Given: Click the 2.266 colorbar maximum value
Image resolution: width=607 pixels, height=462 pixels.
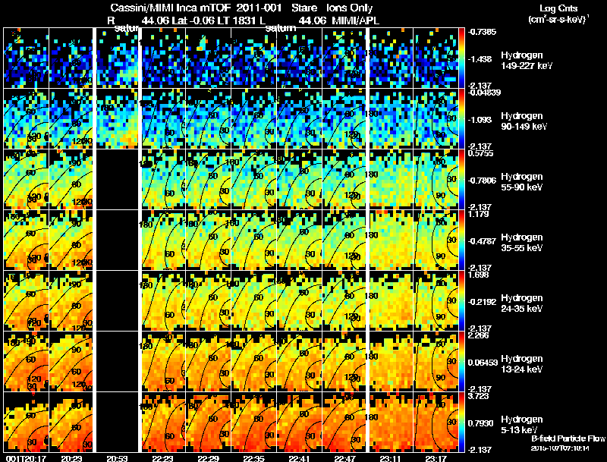Looking at the screenshot, I should pyautogui.click(x=478, y=335).
